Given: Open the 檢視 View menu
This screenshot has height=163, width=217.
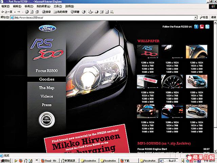Looking at the screenshot, I should (29, 6).
